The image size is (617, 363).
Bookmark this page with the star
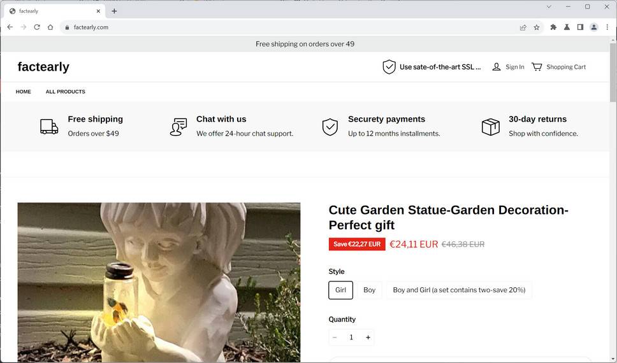[x=536, y=27]
